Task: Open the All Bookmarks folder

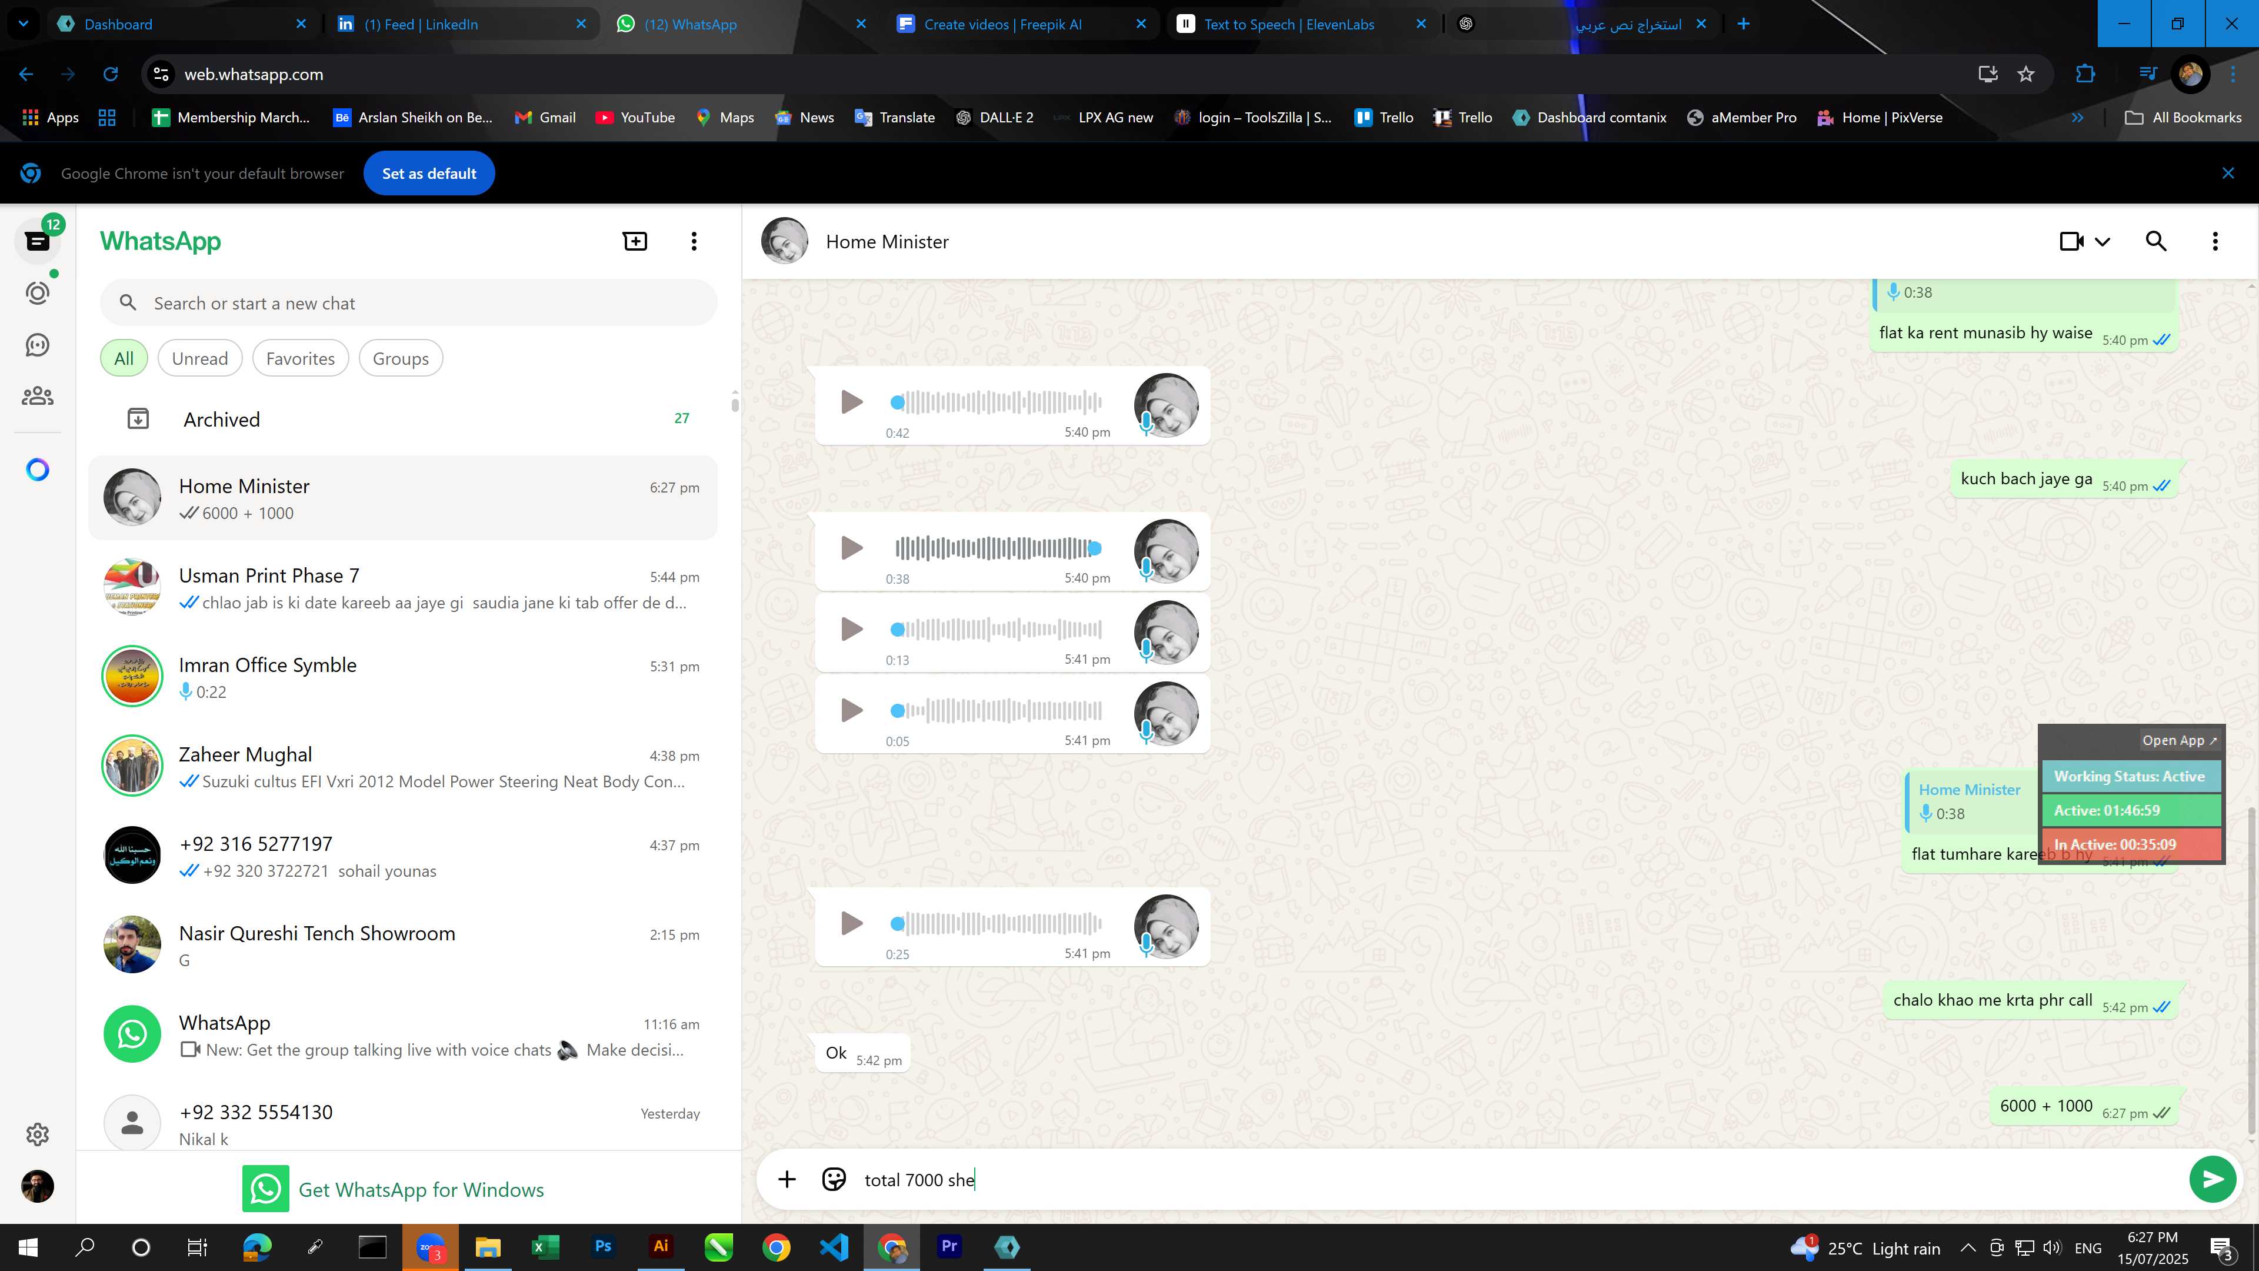Action: pyautogui.click(x=2183, y=118)
